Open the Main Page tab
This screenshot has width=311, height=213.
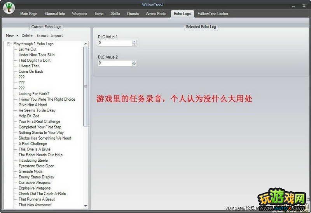coord(29,14)
